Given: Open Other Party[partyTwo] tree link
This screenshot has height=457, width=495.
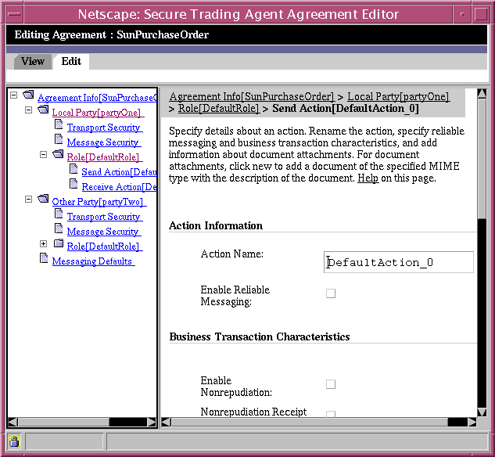Looking at the screenshot, I should tap(99, 201).
